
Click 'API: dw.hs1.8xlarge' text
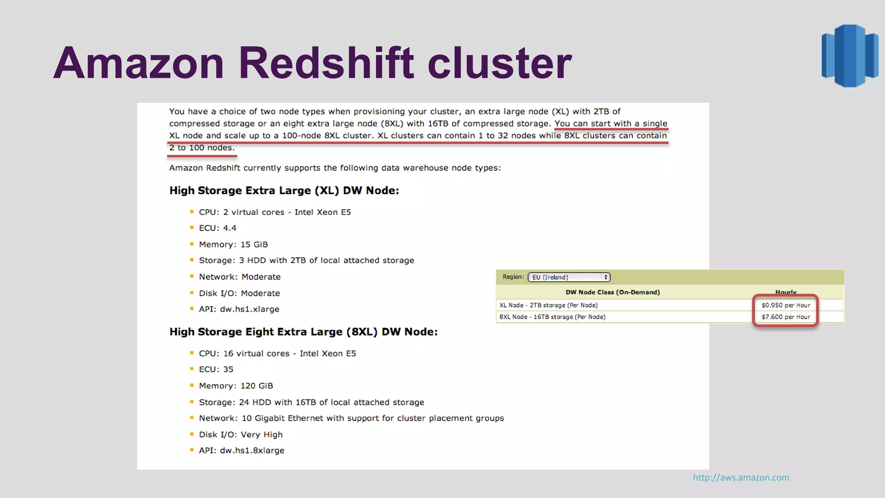(x=242, y=450)
